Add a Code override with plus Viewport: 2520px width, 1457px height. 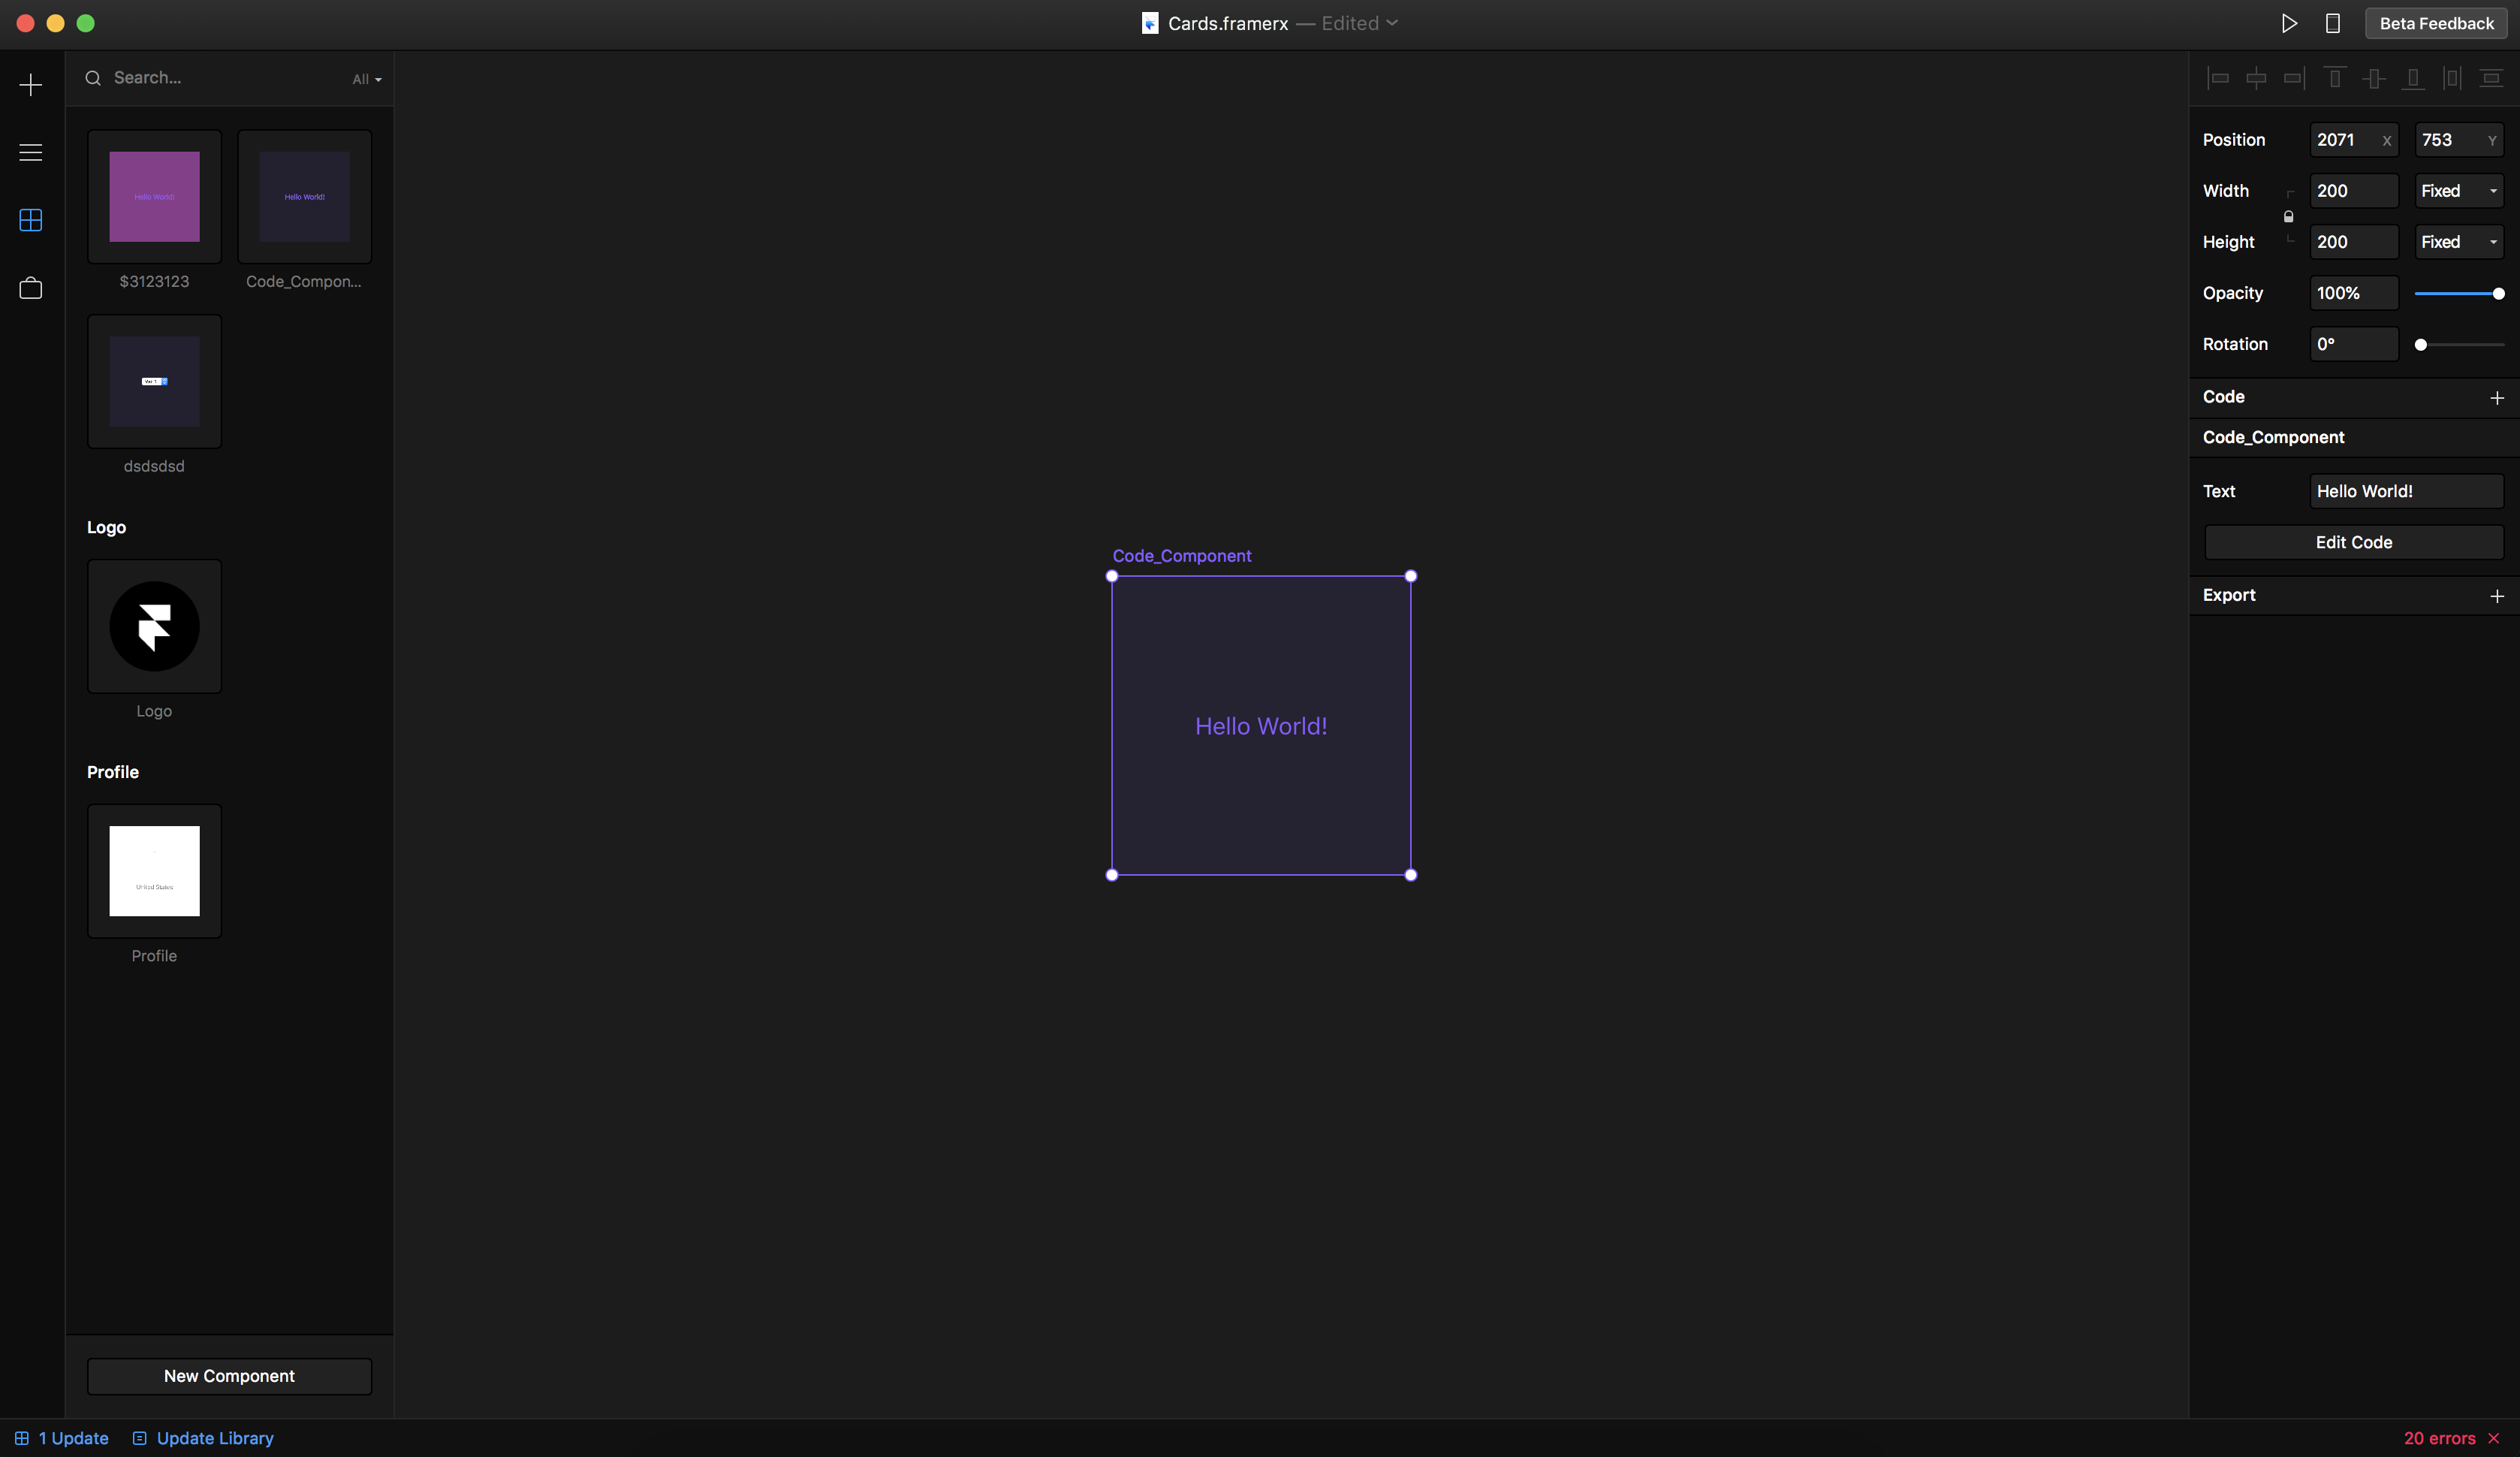point(2497,398)
